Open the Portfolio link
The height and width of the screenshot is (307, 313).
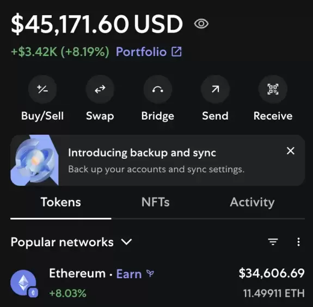click(141, 52)
